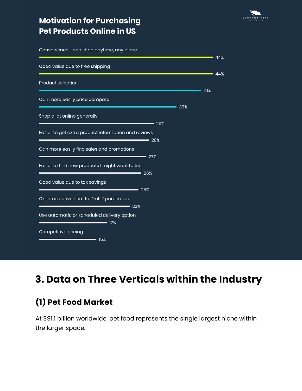This screenshot has width=302, height=391.
Task: Click 'Use automatic or scheduled delivery option'
Action: click(x=87, y=215)
